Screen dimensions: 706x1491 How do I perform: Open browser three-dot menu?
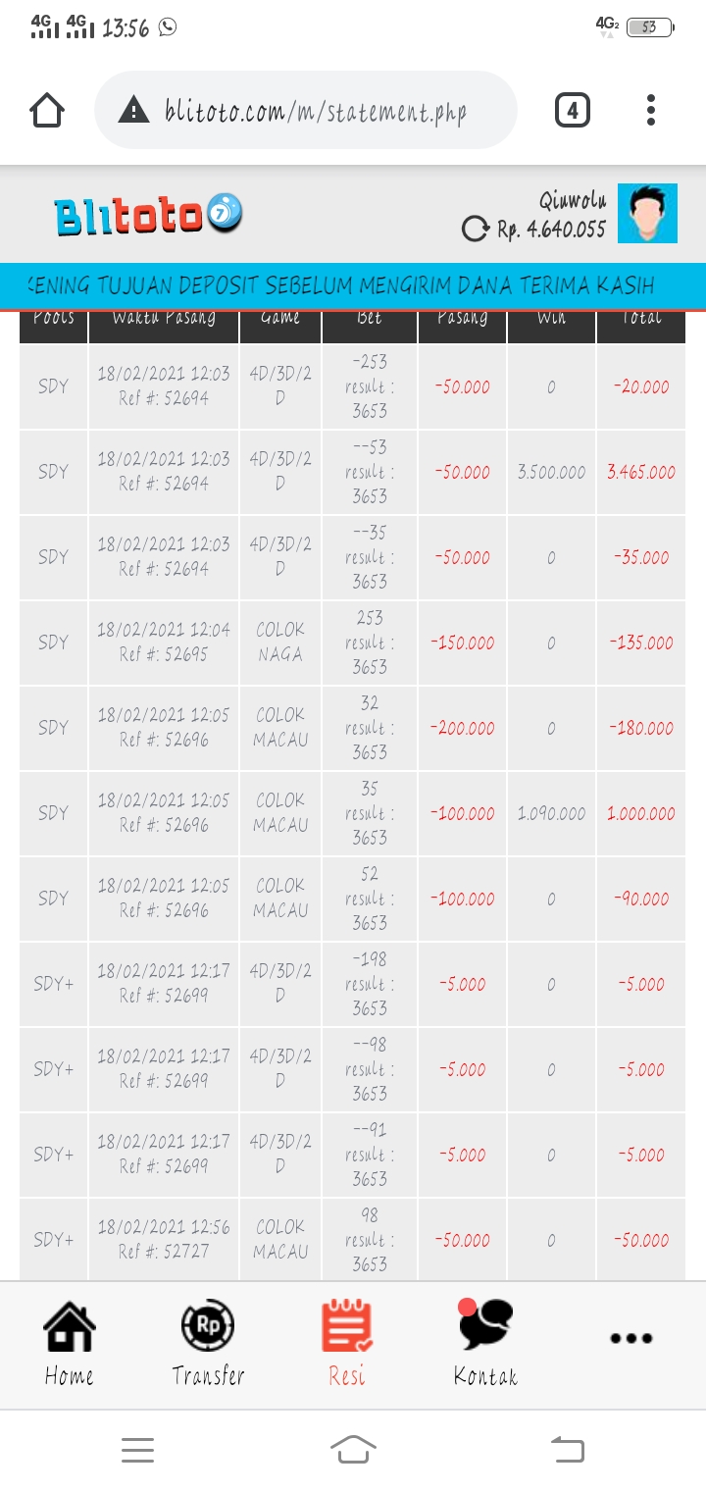click(651, 111)
